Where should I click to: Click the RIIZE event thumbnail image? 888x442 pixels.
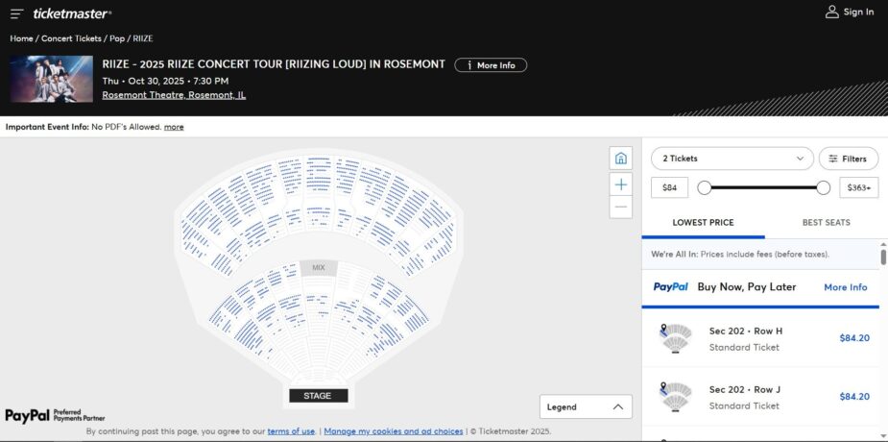point(52,79)
